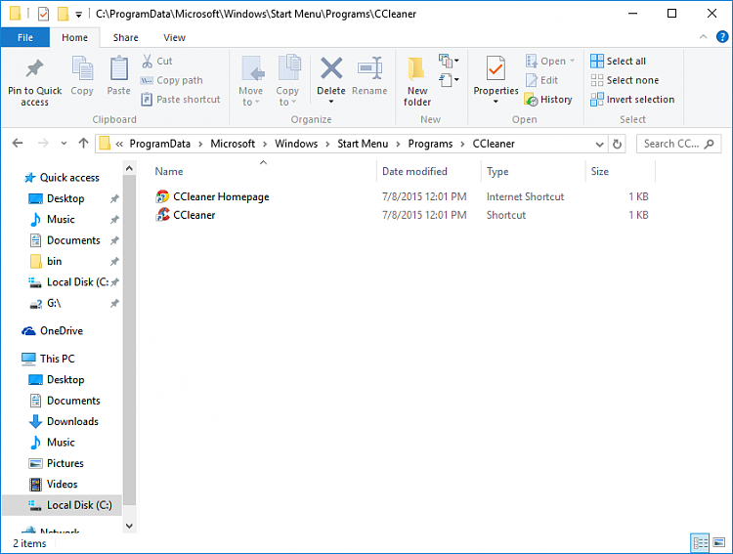Open Downloads under This PC

coord(72,422)
